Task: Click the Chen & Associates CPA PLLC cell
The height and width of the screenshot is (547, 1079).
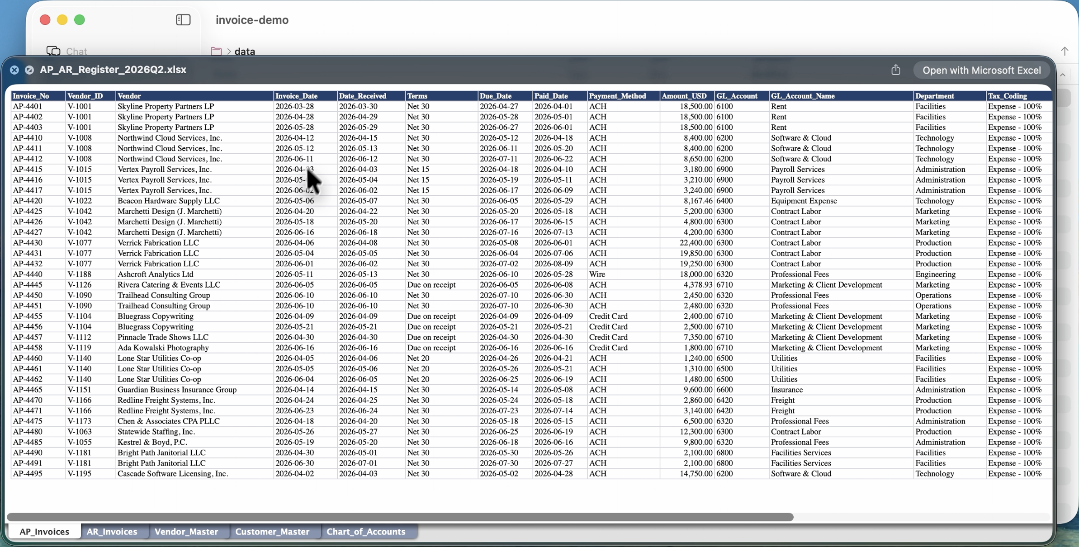Action: [194, 421]
